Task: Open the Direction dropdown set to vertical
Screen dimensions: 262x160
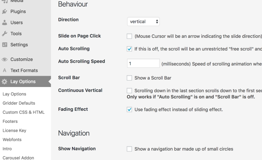Action: point(143,22)
